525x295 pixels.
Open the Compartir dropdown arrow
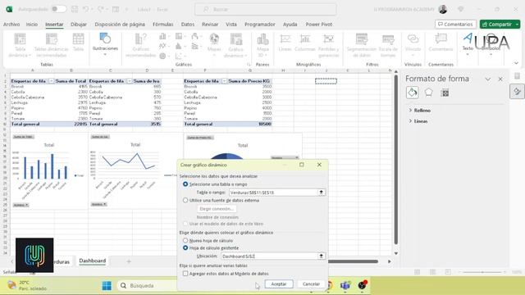click(517, 25)
